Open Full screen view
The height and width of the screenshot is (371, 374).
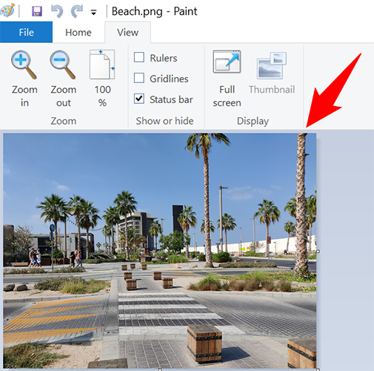tap(227, 62)
